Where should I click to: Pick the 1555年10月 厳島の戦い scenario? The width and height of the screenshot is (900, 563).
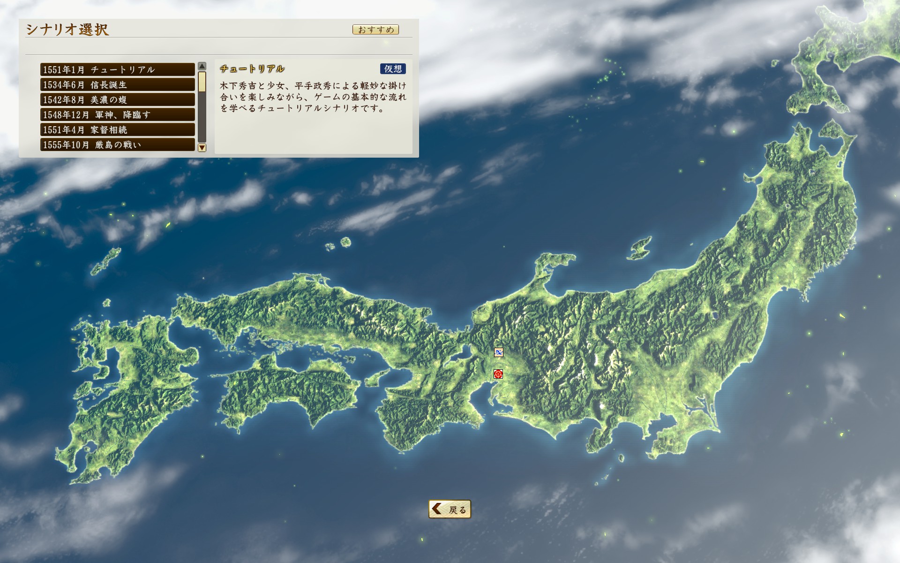pos(117,145)
